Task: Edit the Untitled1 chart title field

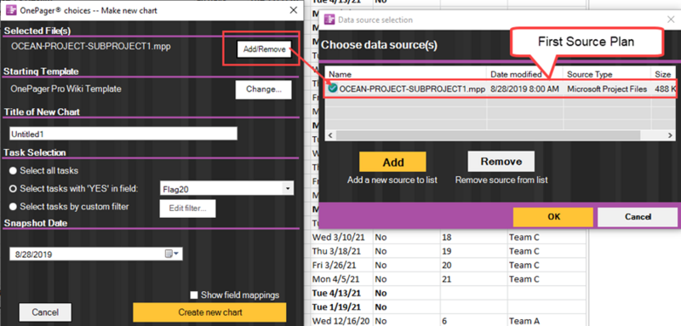Action: tap(123, 134)
